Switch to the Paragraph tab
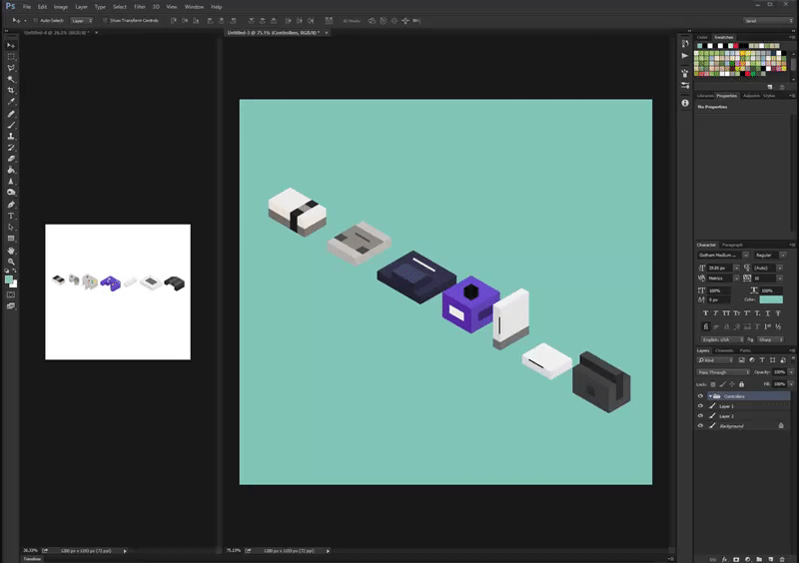The height and width of the screenshot is (563, 799). [732, 246]
